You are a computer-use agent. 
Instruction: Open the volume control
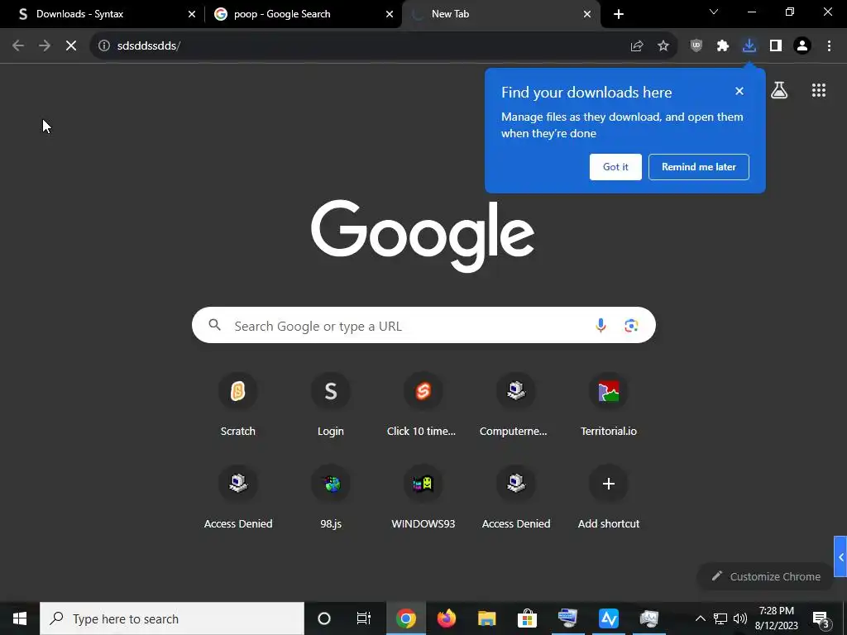pyautogui.click(x=740, y=618)
